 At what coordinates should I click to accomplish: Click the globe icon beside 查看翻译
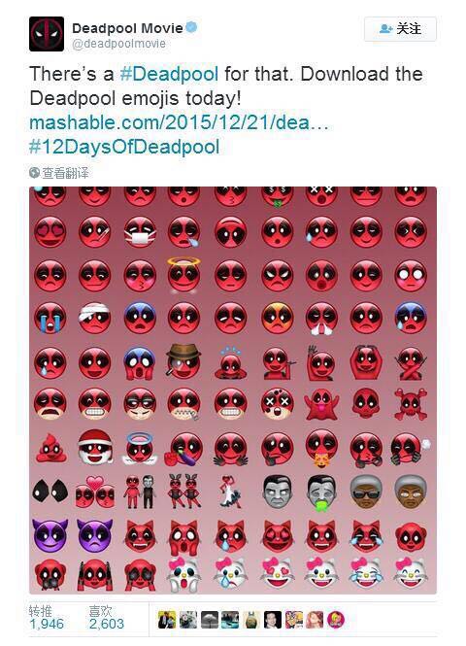point(35,173)
